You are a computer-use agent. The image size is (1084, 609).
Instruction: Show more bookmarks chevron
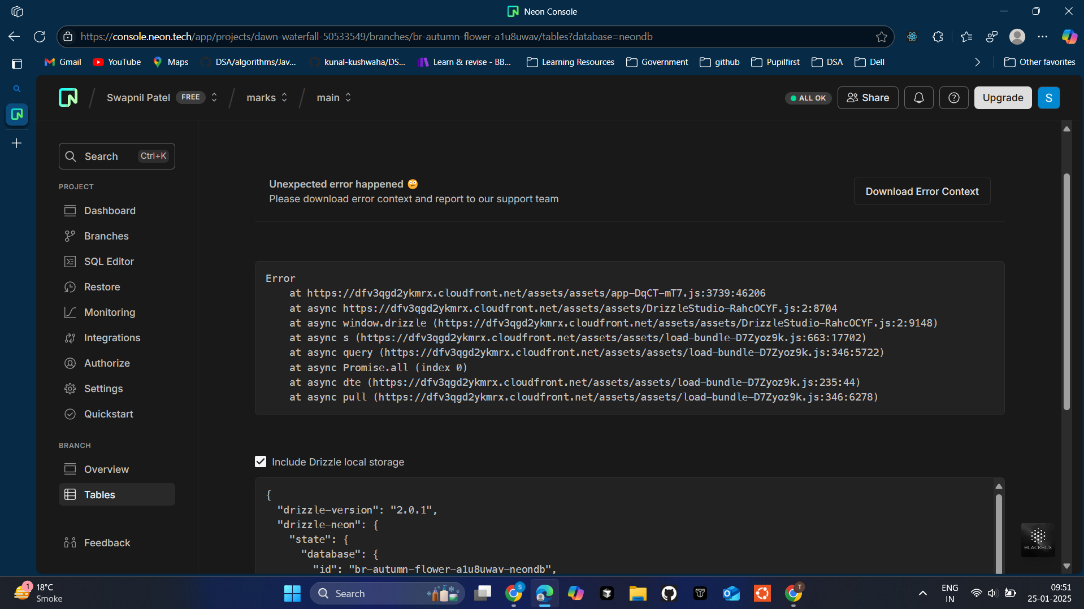[x=978, y=62]
